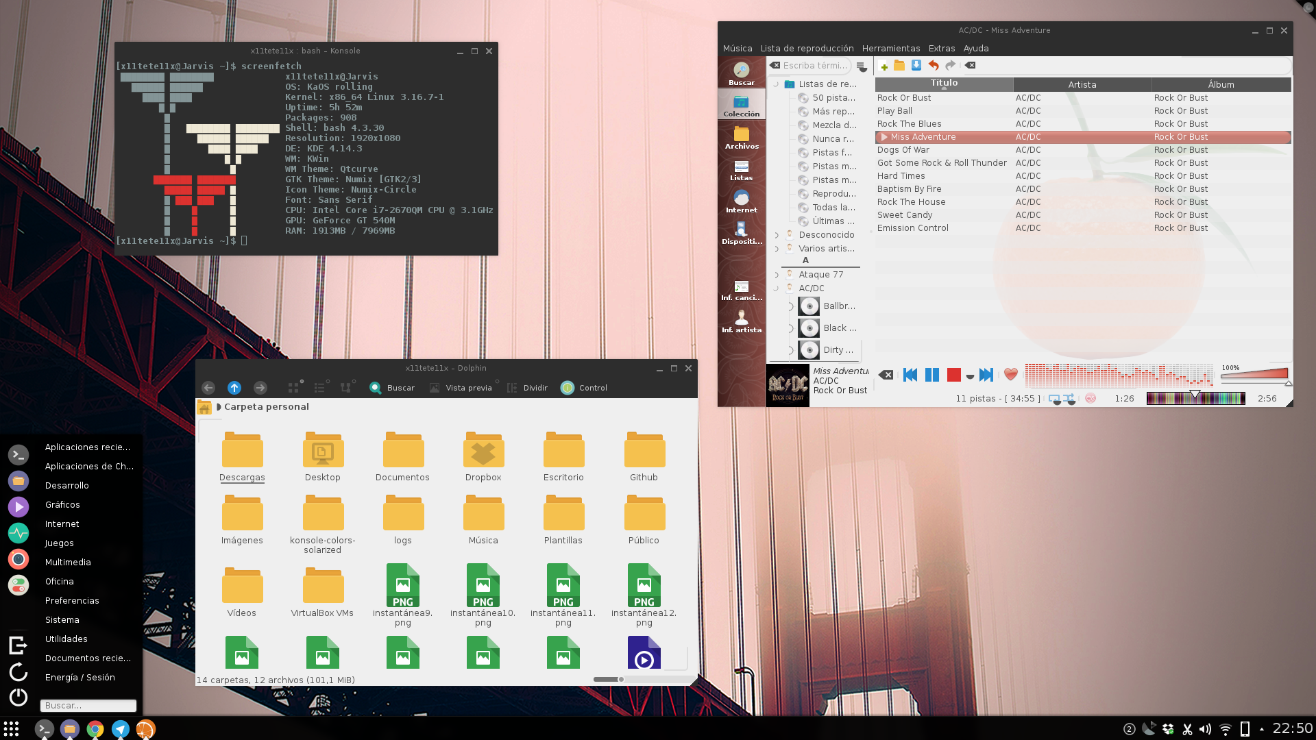Expand the Desconocido artist node
The width and height of the screenshot is (1316, 740).
(777, 235)
